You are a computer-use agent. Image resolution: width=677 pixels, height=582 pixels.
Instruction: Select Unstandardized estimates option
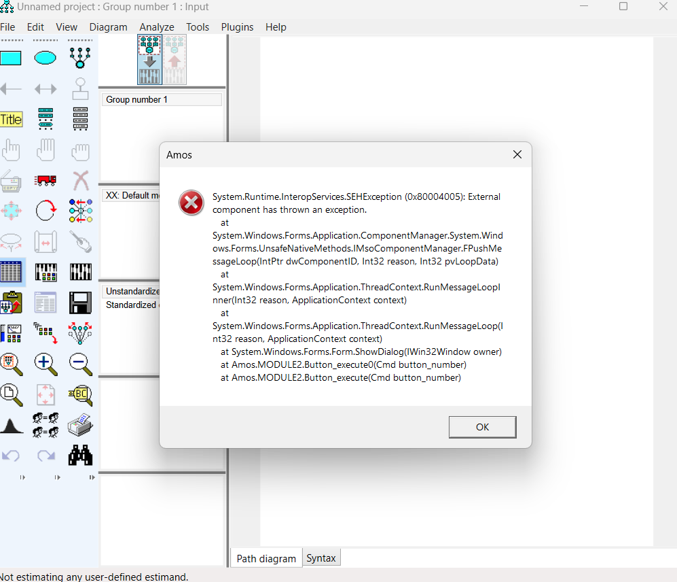click(x=132, y=292)
